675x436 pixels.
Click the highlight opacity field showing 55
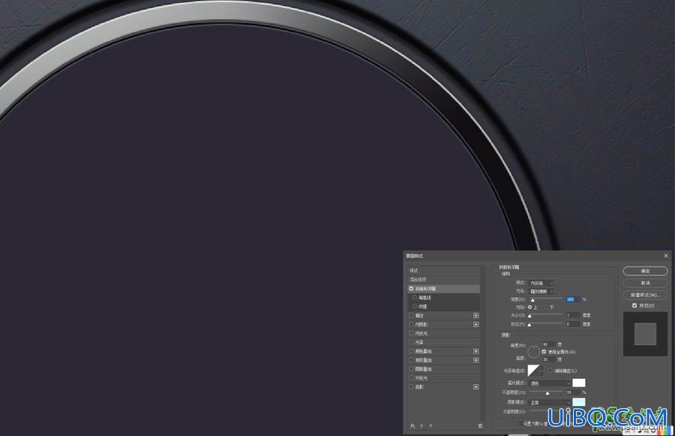[x=573, y=392]
